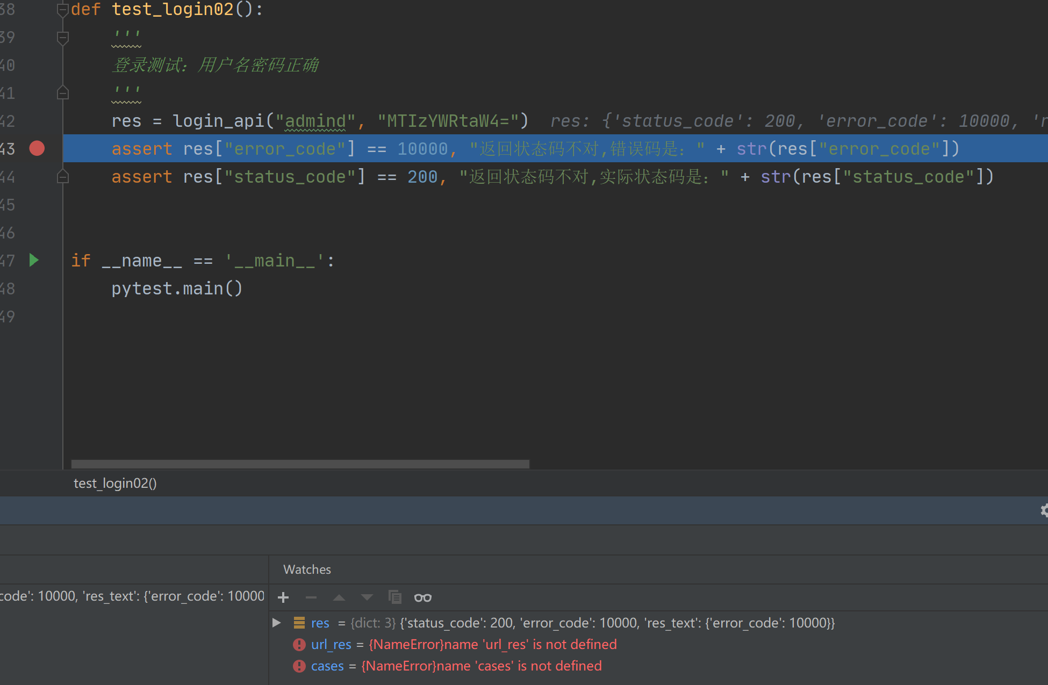
Task: Collapse test_login02 function fold marker
Action: (63, 10)
